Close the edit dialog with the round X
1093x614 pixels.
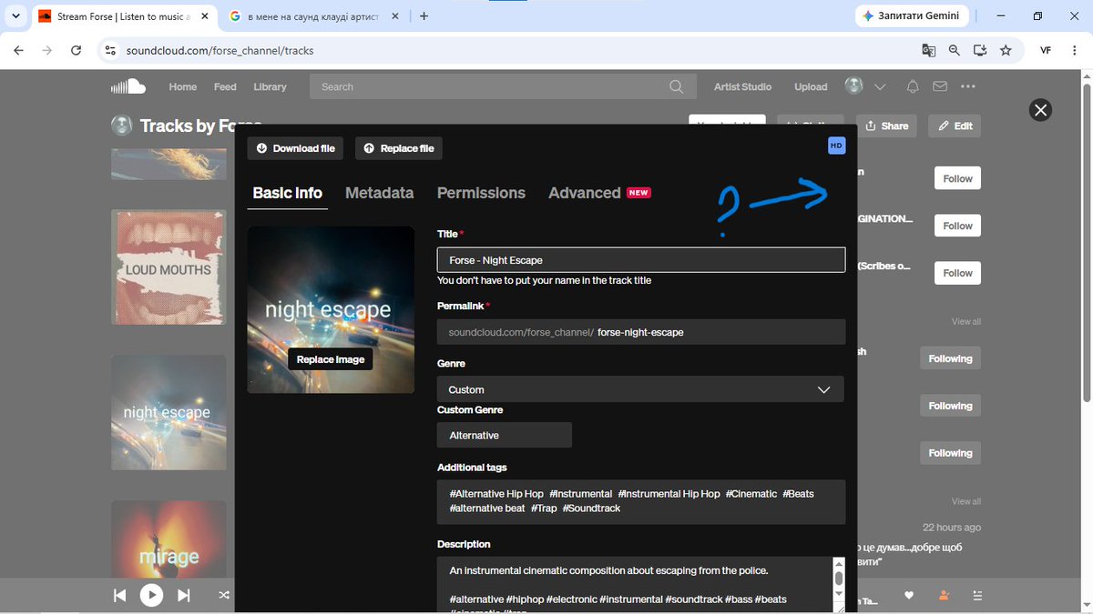(1040, 110)
